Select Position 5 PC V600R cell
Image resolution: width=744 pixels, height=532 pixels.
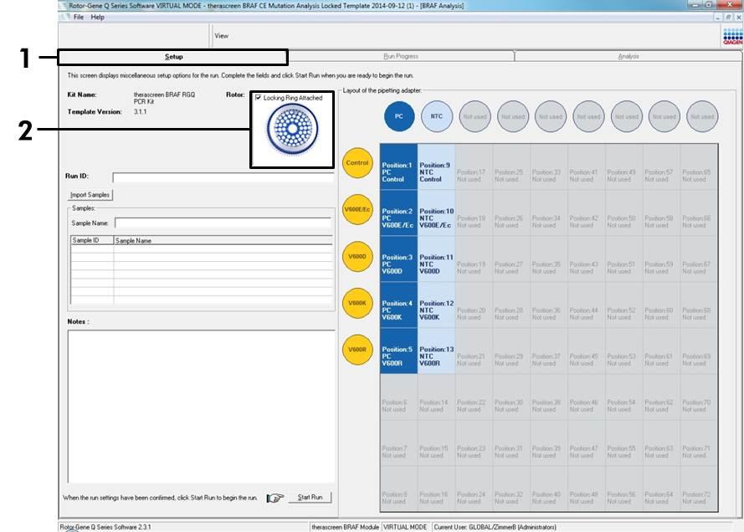(398, 351)
